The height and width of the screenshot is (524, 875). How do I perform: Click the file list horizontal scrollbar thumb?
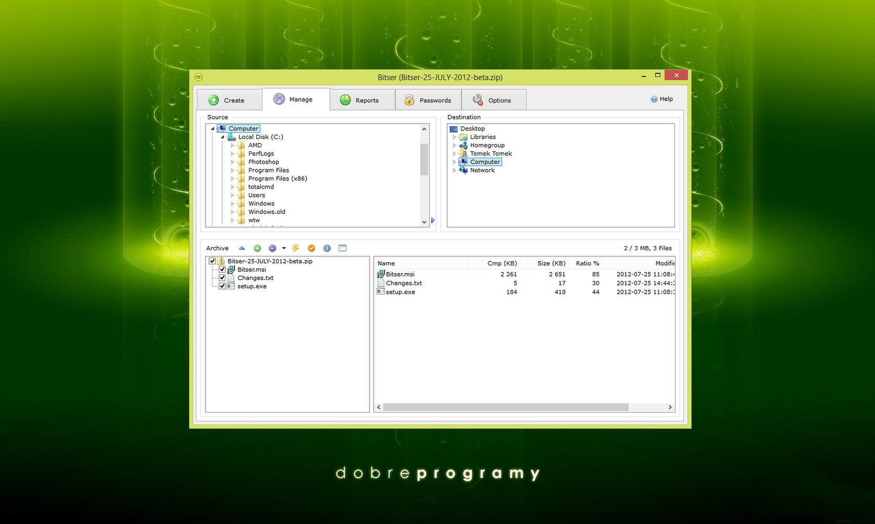(x=506, y=407)
